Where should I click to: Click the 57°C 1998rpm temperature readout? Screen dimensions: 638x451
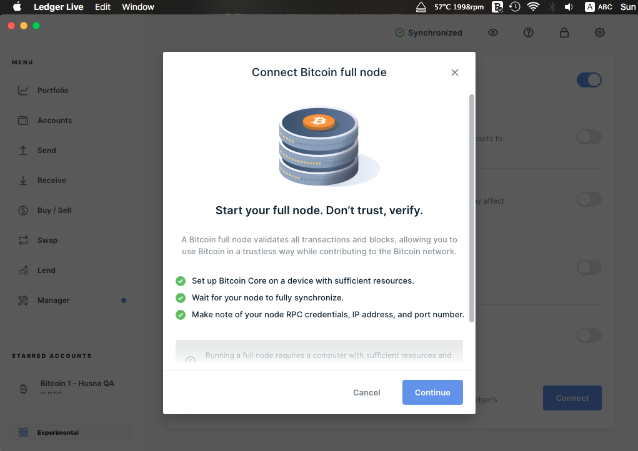click(459, 7)
